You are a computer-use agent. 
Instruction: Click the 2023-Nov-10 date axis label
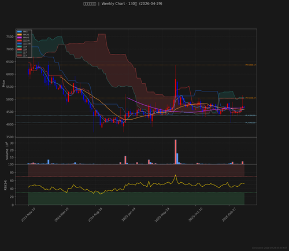tap(28, 215)
